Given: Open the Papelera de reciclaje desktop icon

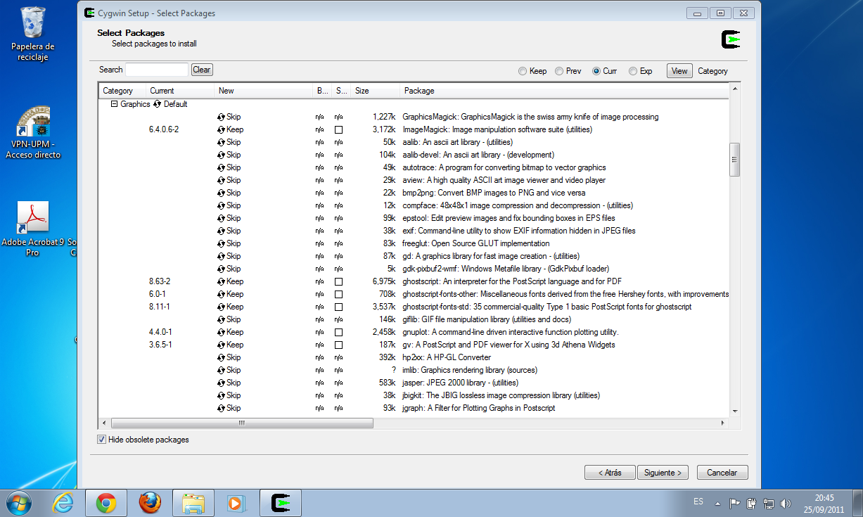Looking at the screenshot, I should [33, 34].
